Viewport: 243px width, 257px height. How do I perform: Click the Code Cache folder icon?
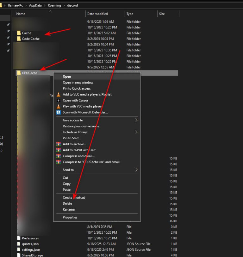(19, 39)
